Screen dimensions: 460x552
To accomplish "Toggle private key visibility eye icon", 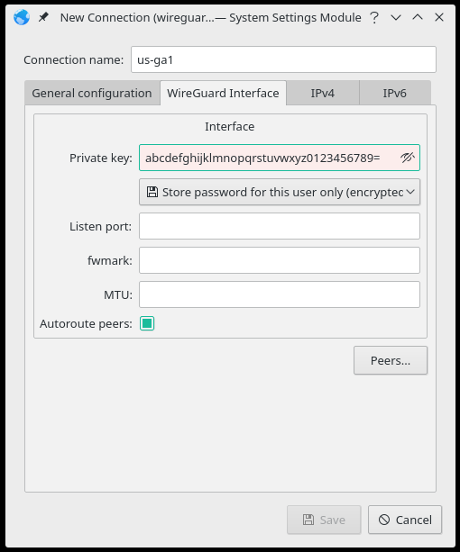I will (407, 158).
